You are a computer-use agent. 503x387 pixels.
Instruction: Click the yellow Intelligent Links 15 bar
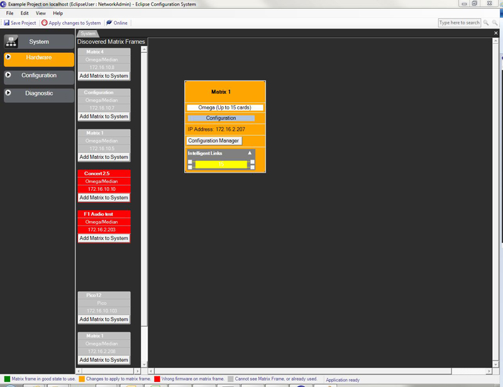coord(221,164)
